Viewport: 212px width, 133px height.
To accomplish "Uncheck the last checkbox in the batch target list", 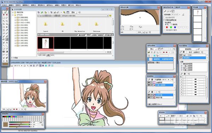I will (x=182, y=70).
